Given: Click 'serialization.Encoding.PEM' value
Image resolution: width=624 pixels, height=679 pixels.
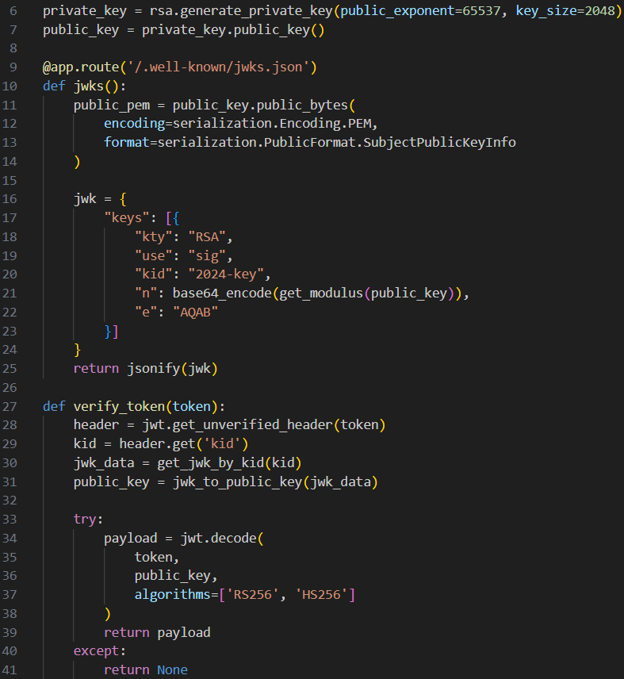Looking at the screenshot, I should tap(272, 124).
